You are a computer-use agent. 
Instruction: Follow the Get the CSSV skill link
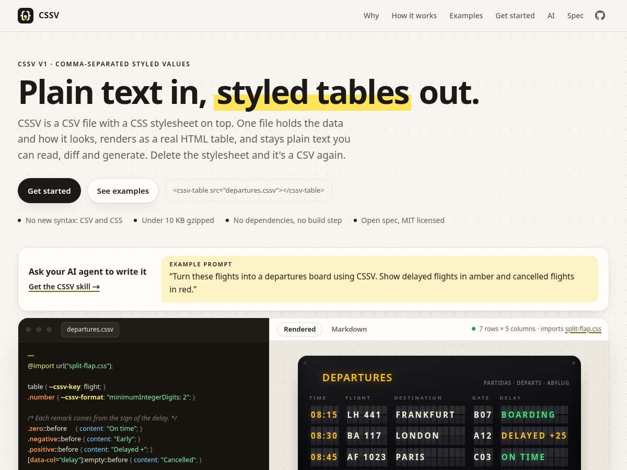tap(64, 287)
